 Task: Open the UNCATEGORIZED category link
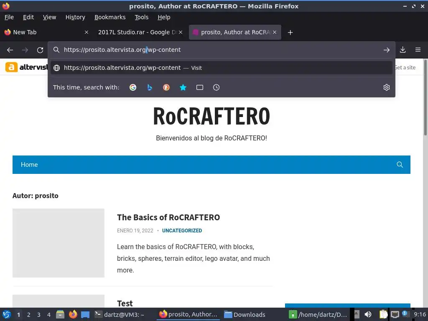click(182, 231)
